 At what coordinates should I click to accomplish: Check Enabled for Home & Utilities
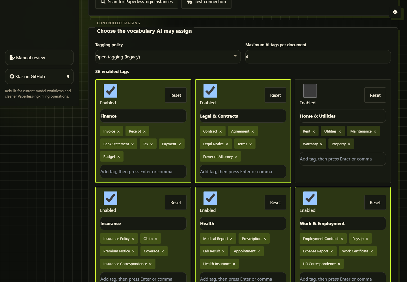(310, 91)
